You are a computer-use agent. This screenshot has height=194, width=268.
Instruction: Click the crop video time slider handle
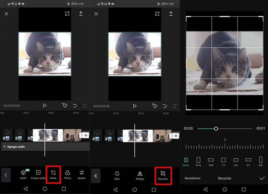pyautogui.click(x=216, y=128)
